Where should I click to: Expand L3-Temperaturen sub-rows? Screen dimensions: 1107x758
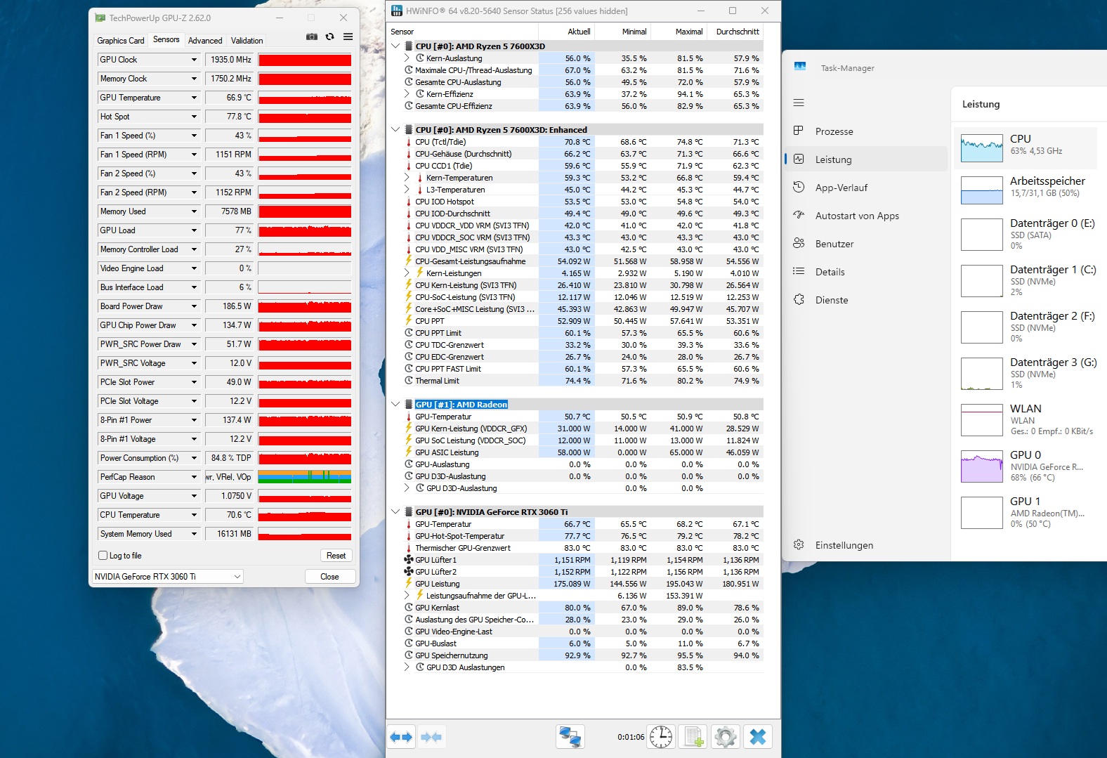point(407,190)
